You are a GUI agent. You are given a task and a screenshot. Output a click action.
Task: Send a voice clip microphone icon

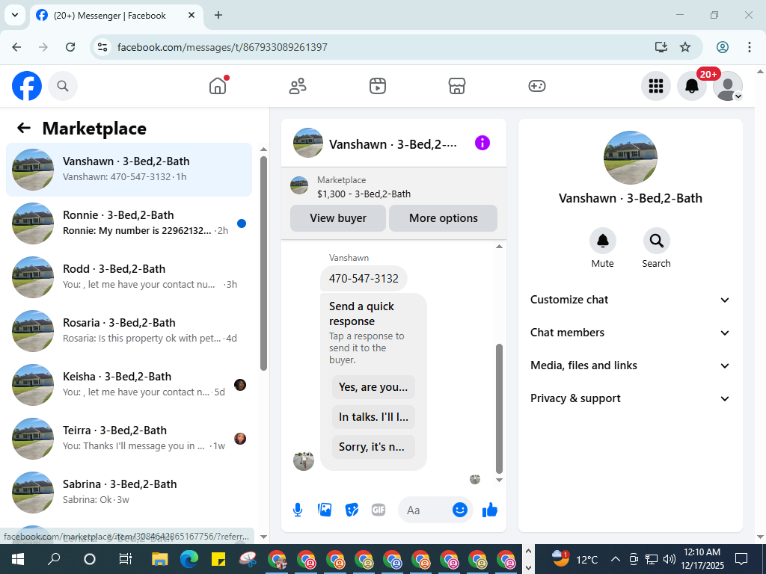[298, 510]
